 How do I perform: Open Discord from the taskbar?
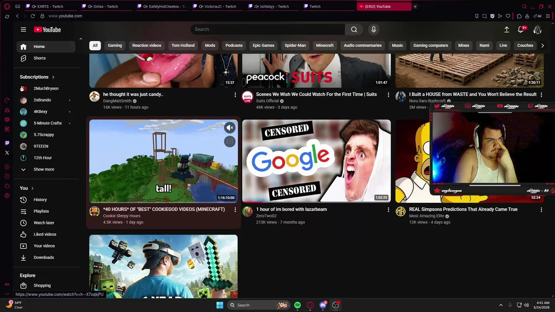[323, 305]
